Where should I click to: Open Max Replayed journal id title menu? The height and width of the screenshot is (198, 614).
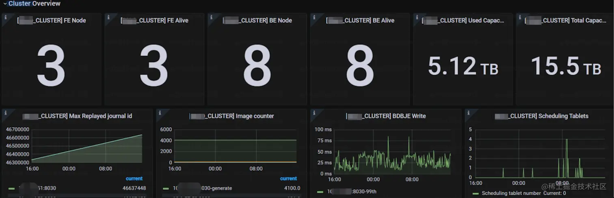pyautogui.click(x=77, y=116)
